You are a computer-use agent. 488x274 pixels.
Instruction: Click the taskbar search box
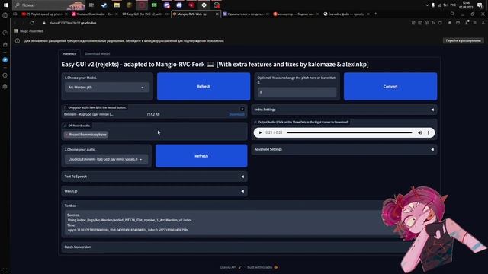coord(49,5)
